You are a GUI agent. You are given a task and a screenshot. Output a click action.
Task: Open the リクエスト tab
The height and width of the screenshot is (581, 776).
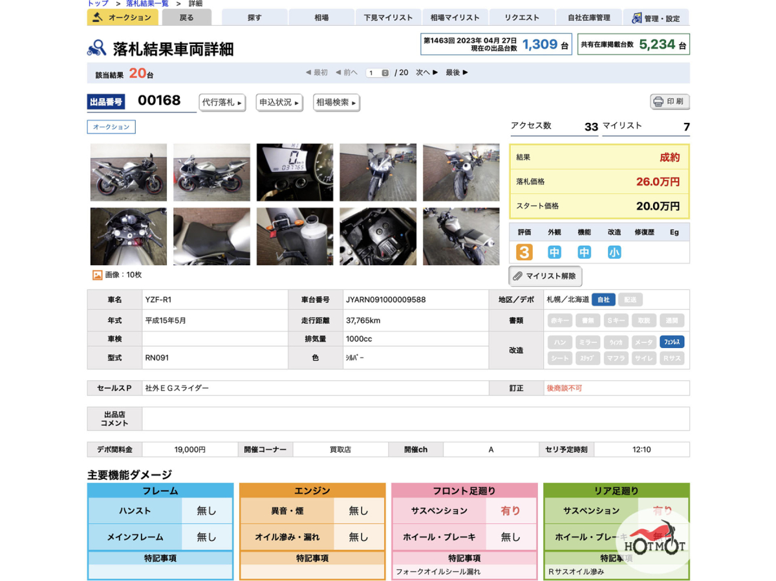(522, 17)
